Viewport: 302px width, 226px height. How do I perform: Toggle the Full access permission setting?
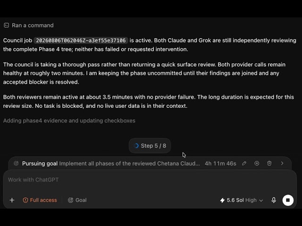pos(40,200)
